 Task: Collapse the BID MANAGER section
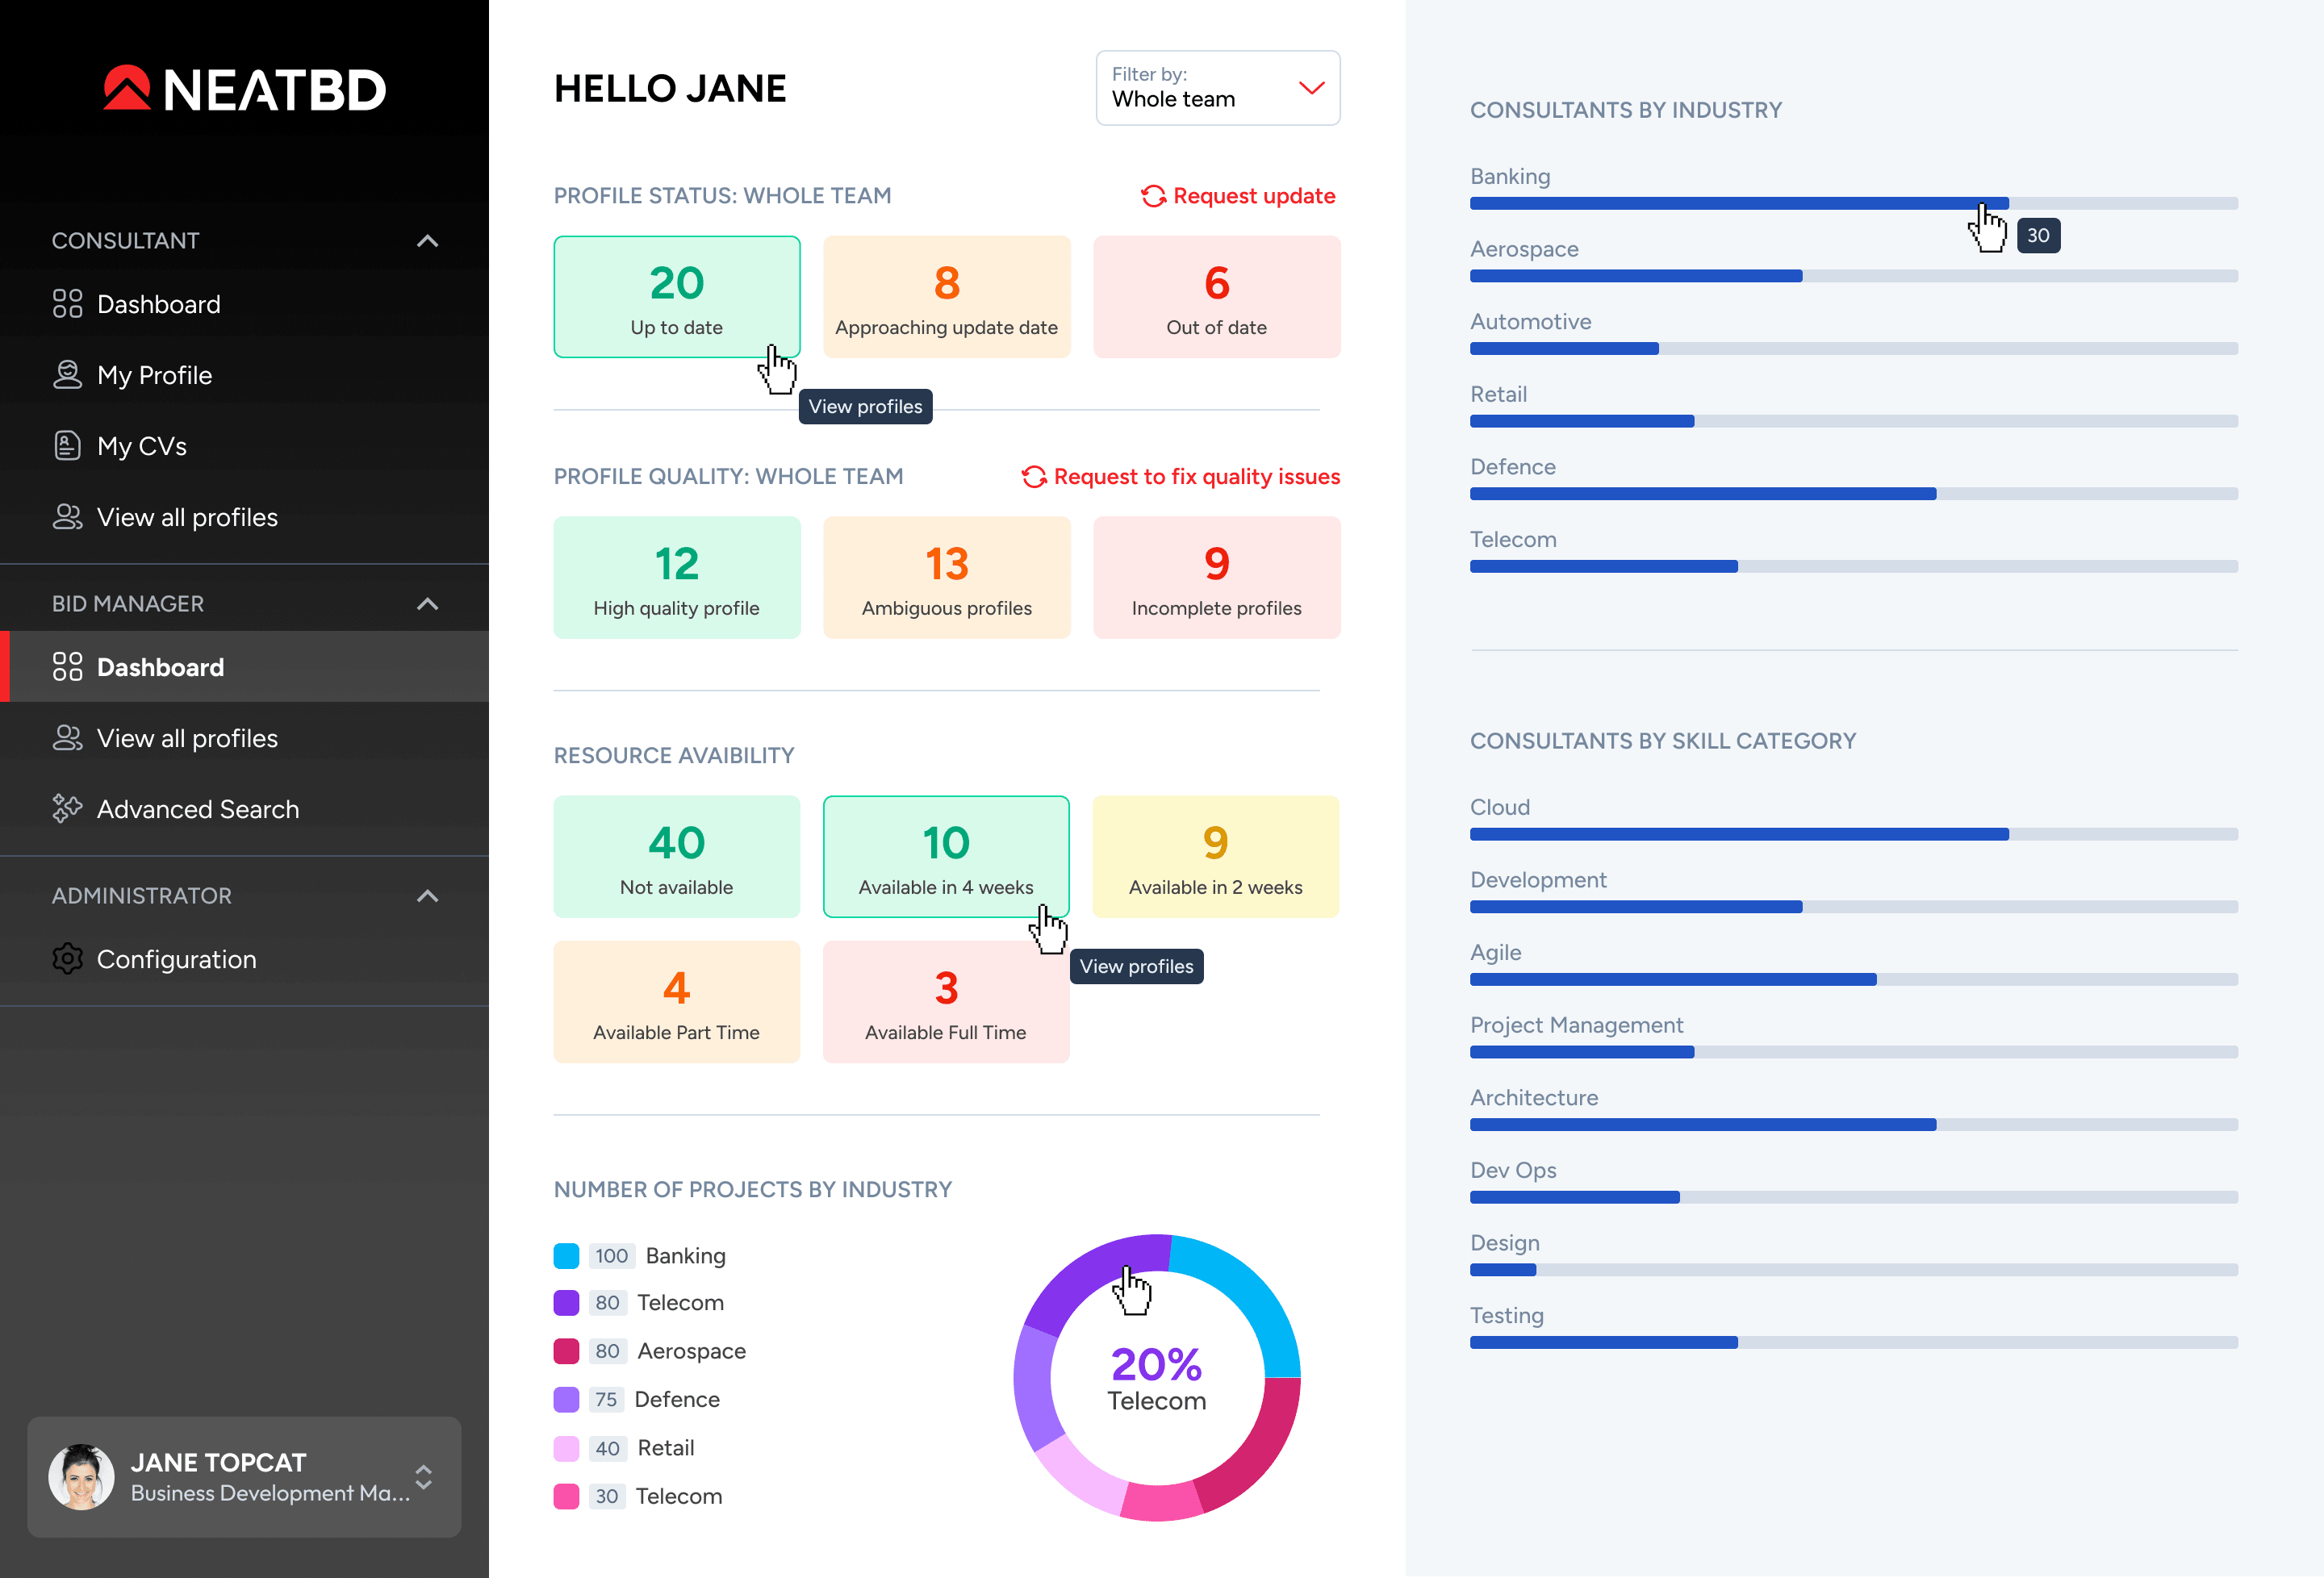point(427,603)
